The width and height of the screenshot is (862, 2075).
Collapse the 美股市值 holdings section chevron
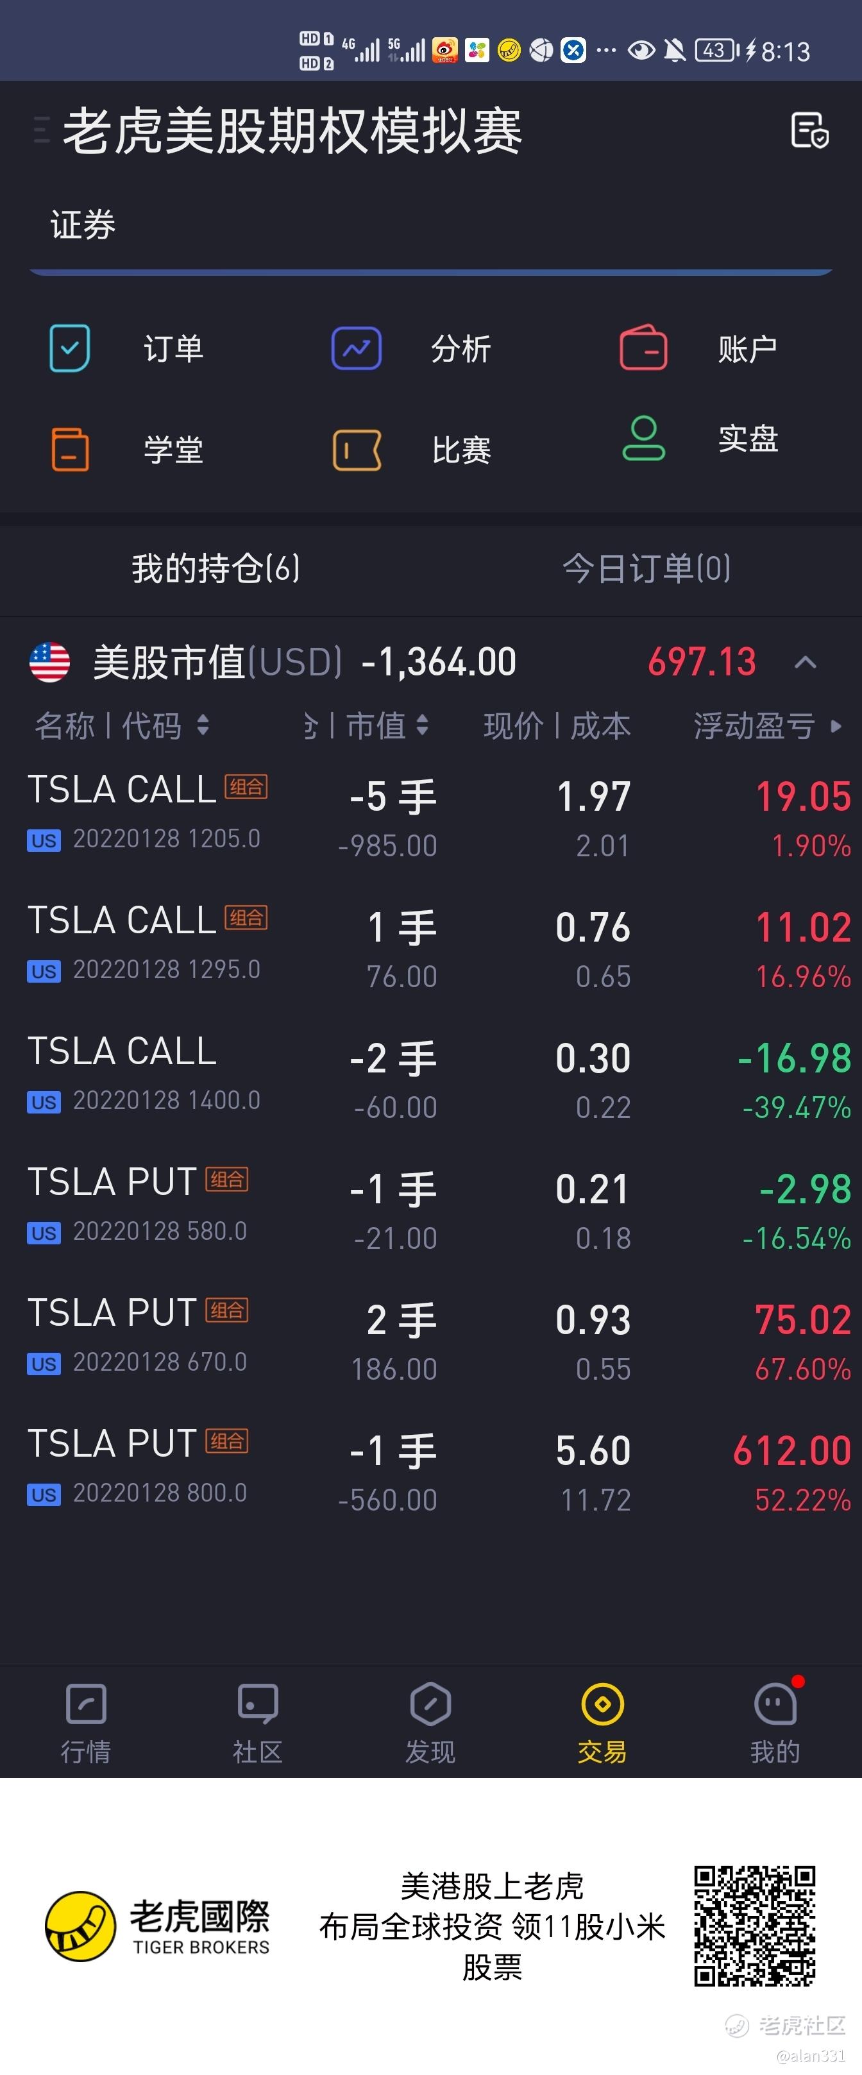pyautogui.click(x=806, y=662)
